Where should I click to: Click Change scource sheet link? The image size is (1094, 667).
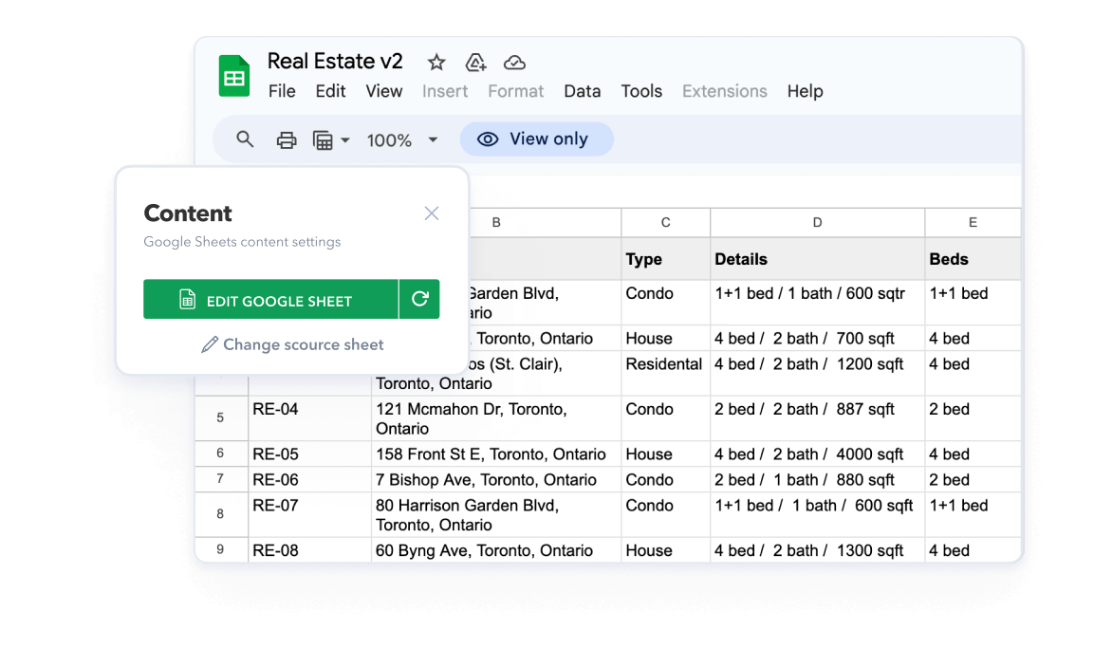click(x=293, y=344)
